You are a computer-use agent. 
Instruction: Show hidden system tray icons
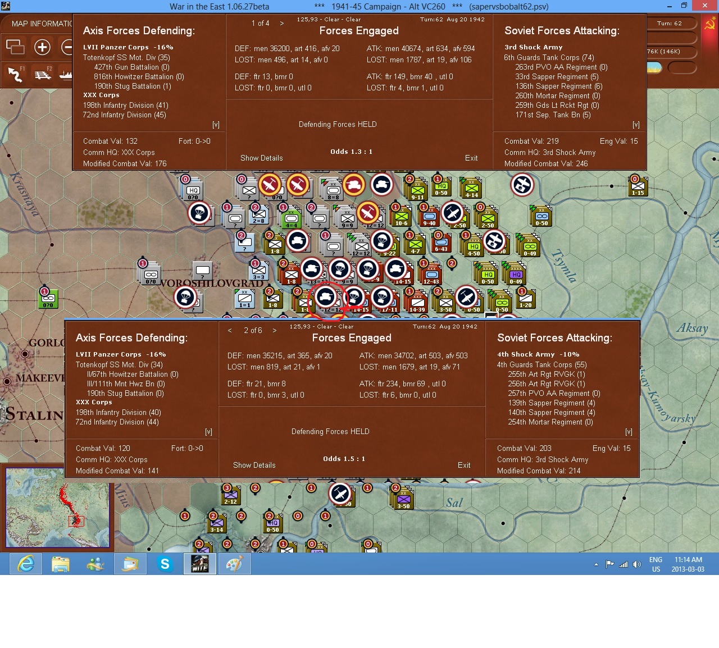(x=596, y=564)
